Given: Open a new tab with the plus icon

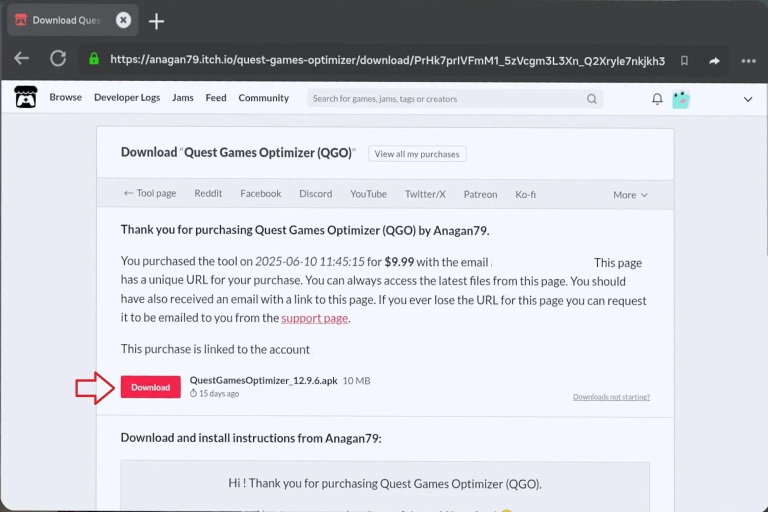Looking at the screenshot, I should click(156, 21).
